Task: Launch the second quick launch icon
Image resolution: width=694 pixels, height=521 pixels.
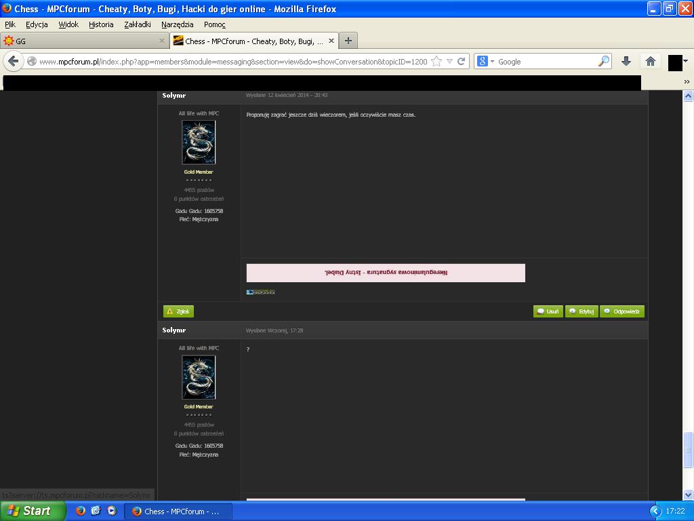Action: pos(96,511)
